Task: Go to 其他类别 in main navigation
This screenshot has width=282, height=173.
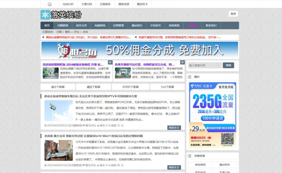Action: (174, 25)
